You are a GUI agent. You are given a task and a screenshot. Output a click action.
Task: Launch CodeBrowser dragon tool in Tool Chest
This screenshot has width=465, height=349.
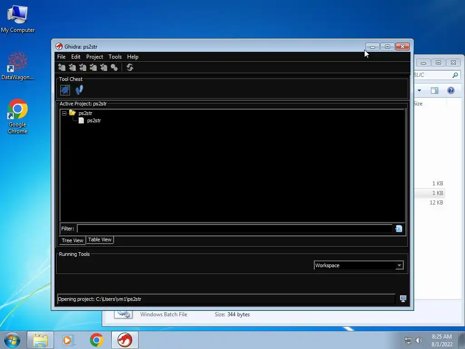(x=65, y=90)
